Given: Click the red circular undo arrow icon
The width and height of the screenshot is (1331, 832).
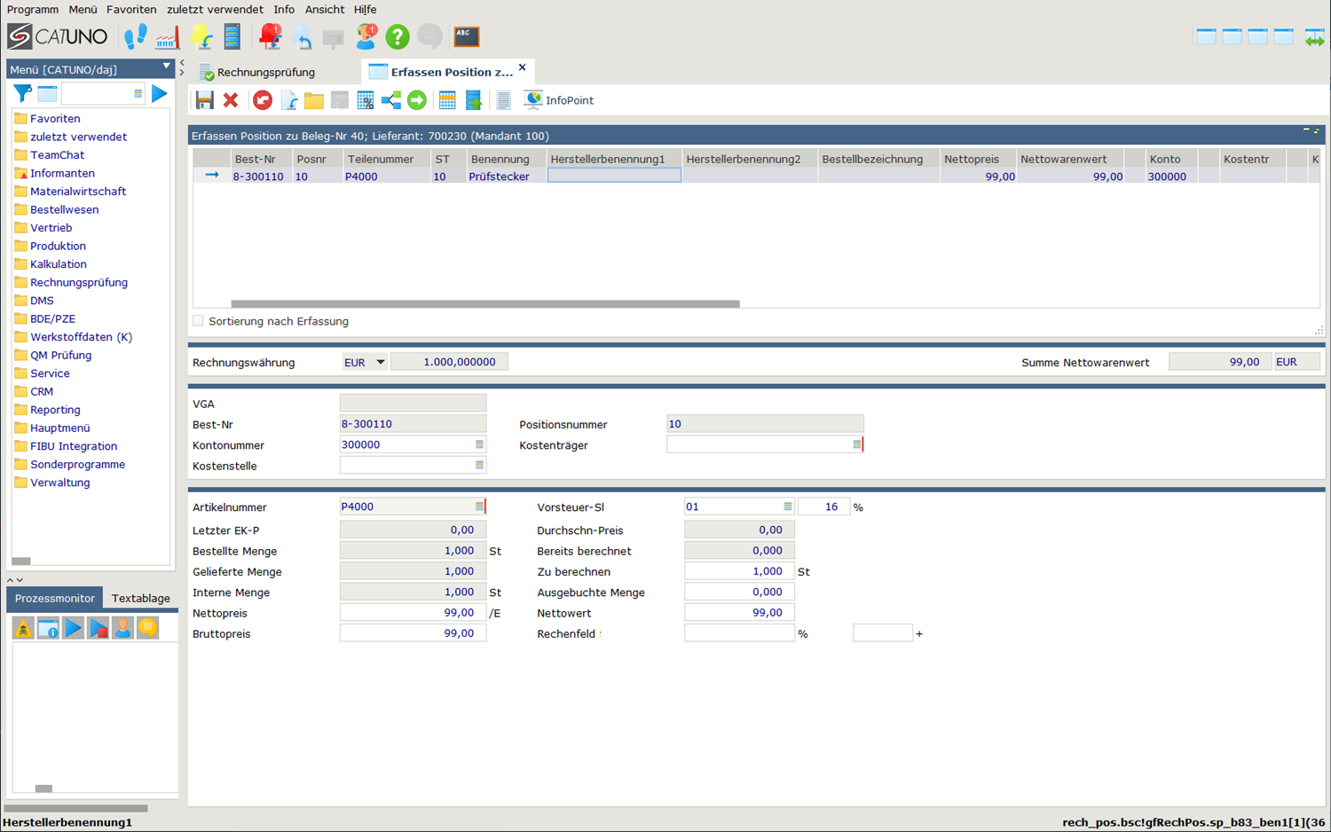Looking at the screenshot, I should pyautogui.click(x=263, y=100).
